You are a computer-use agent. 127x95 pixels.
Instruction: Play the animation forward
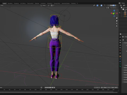point(51,88)
